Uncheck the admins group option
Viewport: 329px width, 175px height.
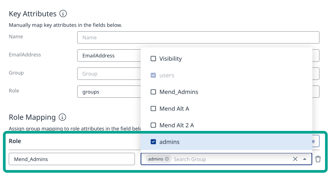point(153,142)
